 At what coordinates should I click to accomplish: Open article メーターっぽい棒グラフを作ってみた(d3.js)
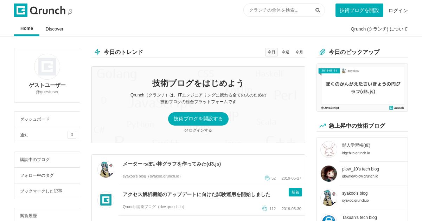click(172, 164)
